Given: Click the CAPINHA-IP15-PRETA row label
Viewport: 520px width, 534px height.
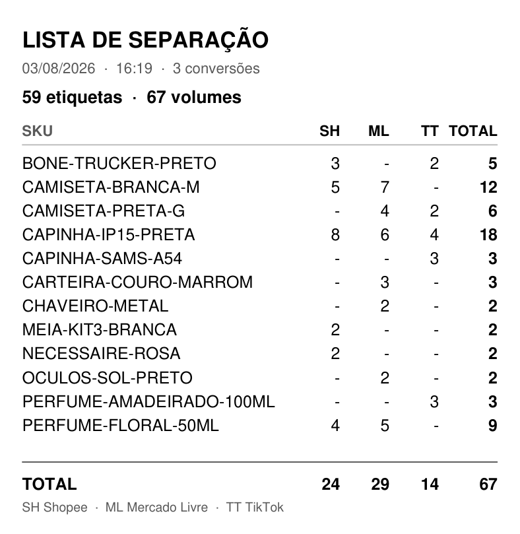Looking at the screenshot, I should 109,235.
